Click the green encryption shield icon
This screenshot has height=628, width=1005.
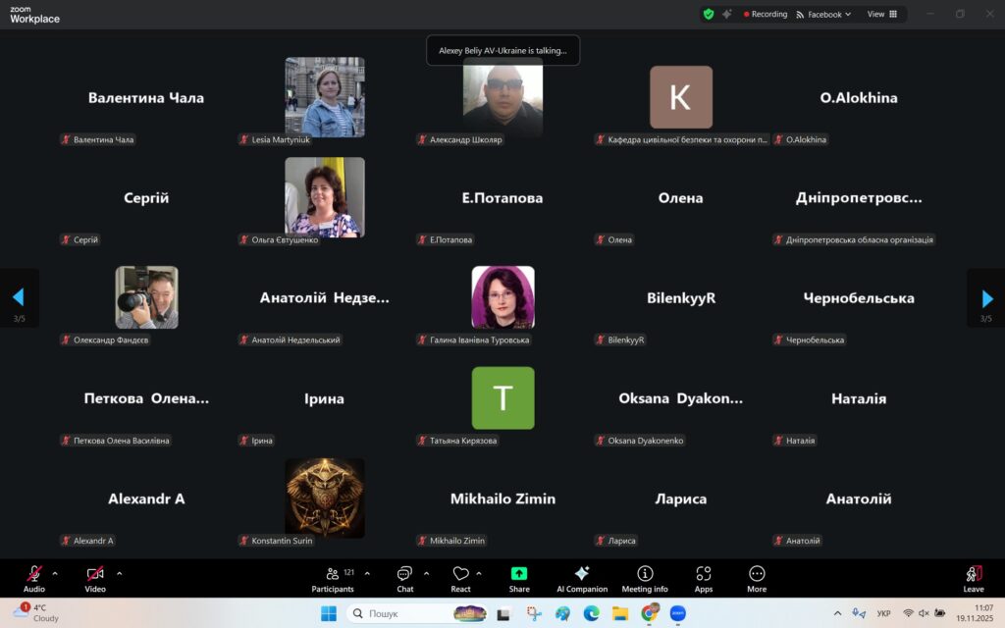tap(708, 14)
